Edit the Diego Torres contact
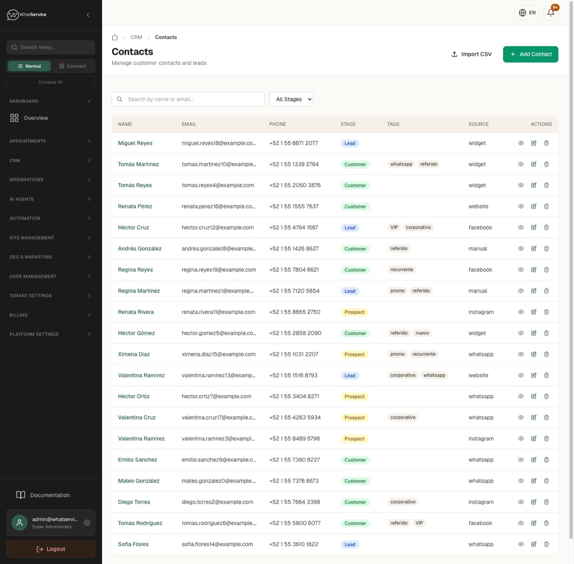Image resolution: width=574 pixels, height=564 pixels. tap(534, 502)
